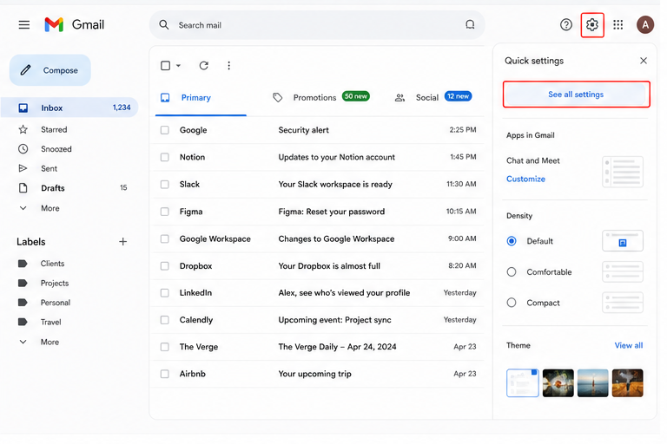
Task: Switch to the Promotions tab
Action: [320, 98]
